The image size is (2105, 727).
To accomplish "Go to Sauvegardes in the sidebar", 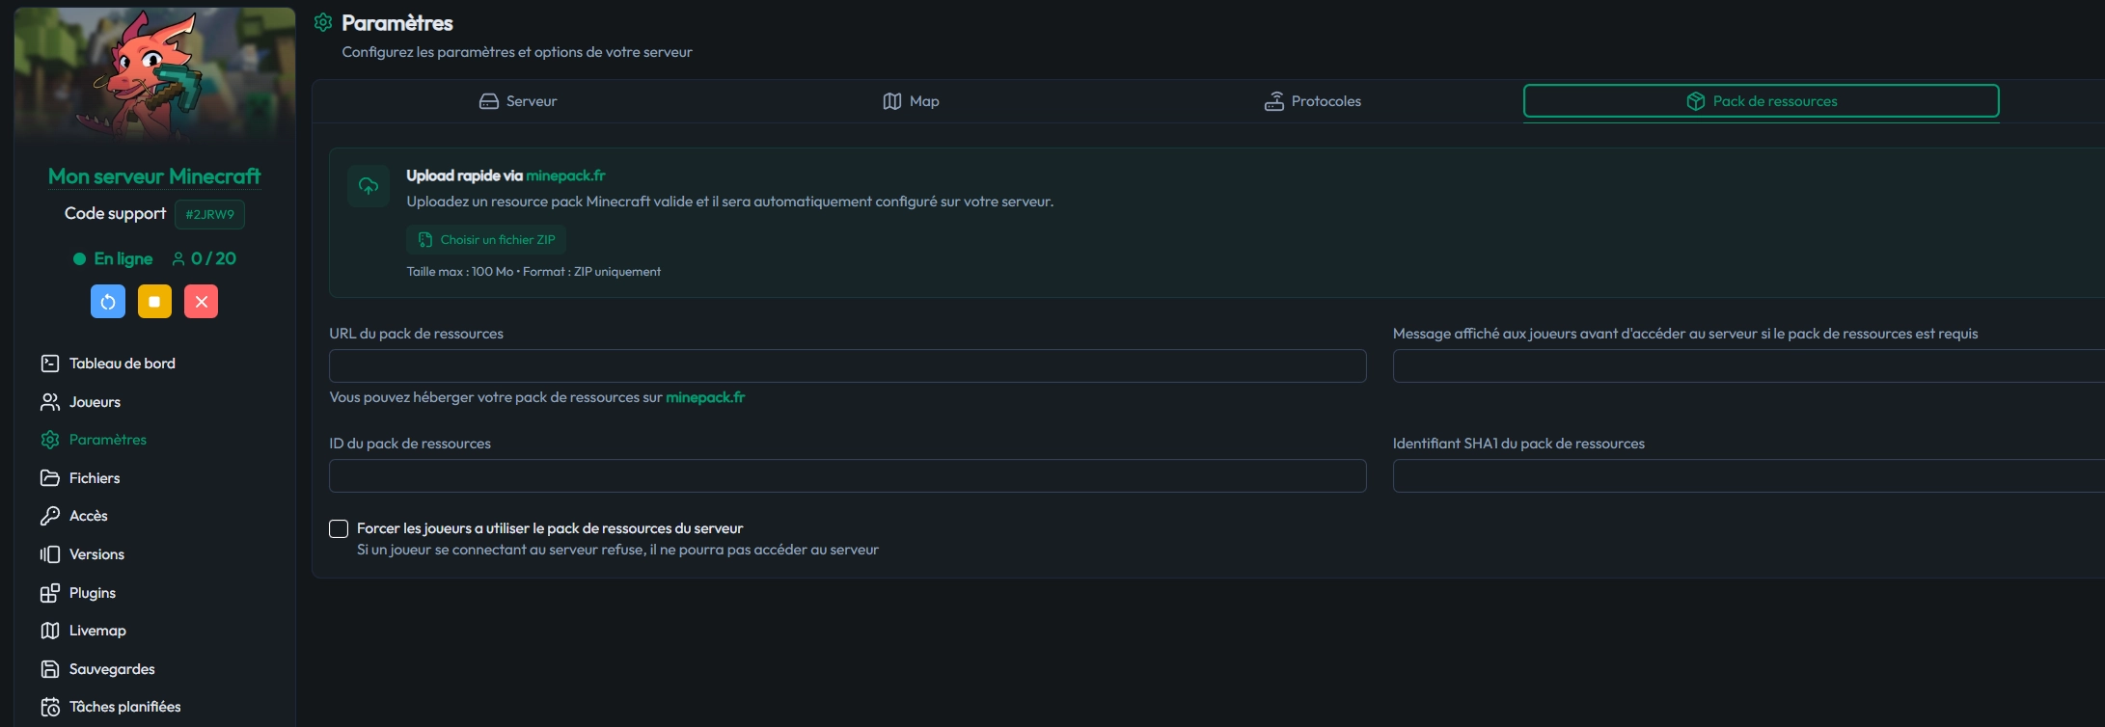I will [x=111, y=669].
